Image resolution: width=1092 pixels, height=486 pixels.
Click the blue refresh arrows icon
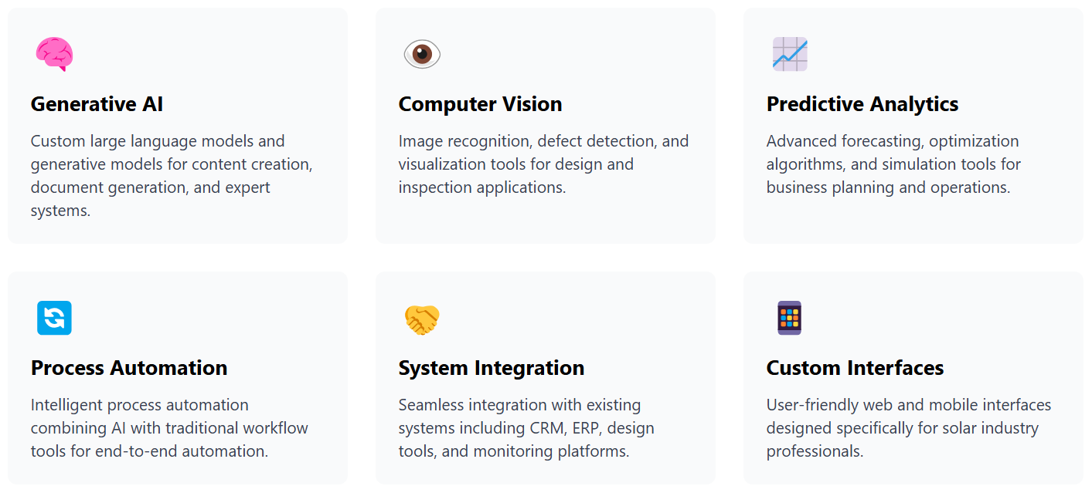coord(54,318)
